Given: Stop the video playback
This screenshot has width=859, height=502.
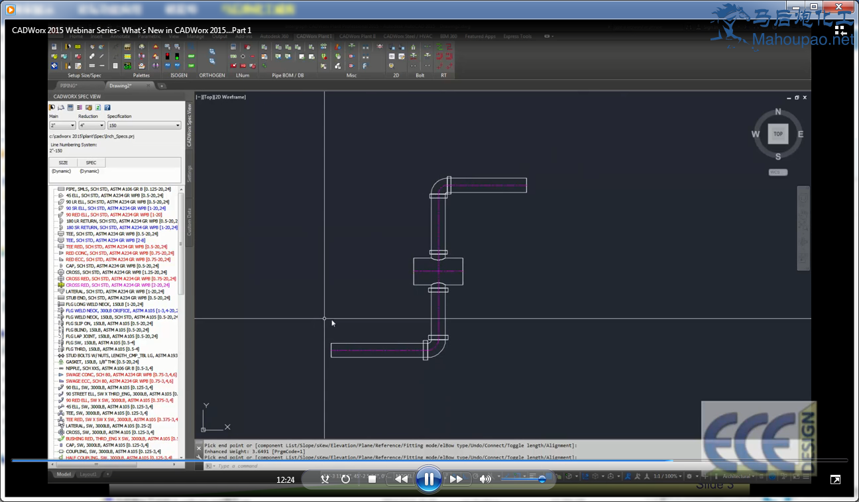Looking at the screenshot, I should point(372,479).
